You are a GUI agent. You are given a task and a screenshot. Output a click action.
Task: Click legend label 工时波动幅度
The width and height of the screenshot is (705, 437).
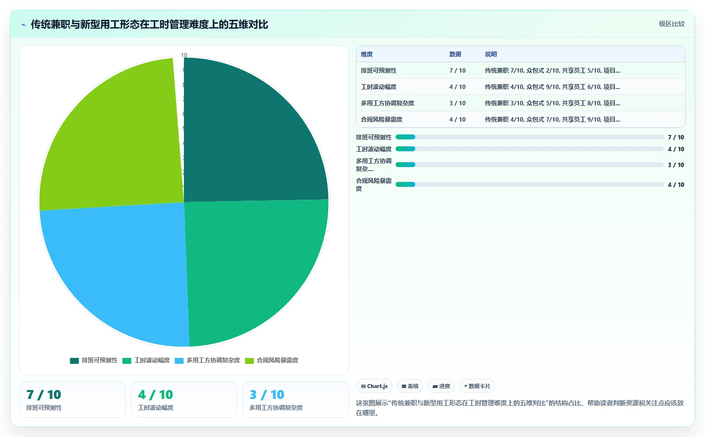point(152,360)
